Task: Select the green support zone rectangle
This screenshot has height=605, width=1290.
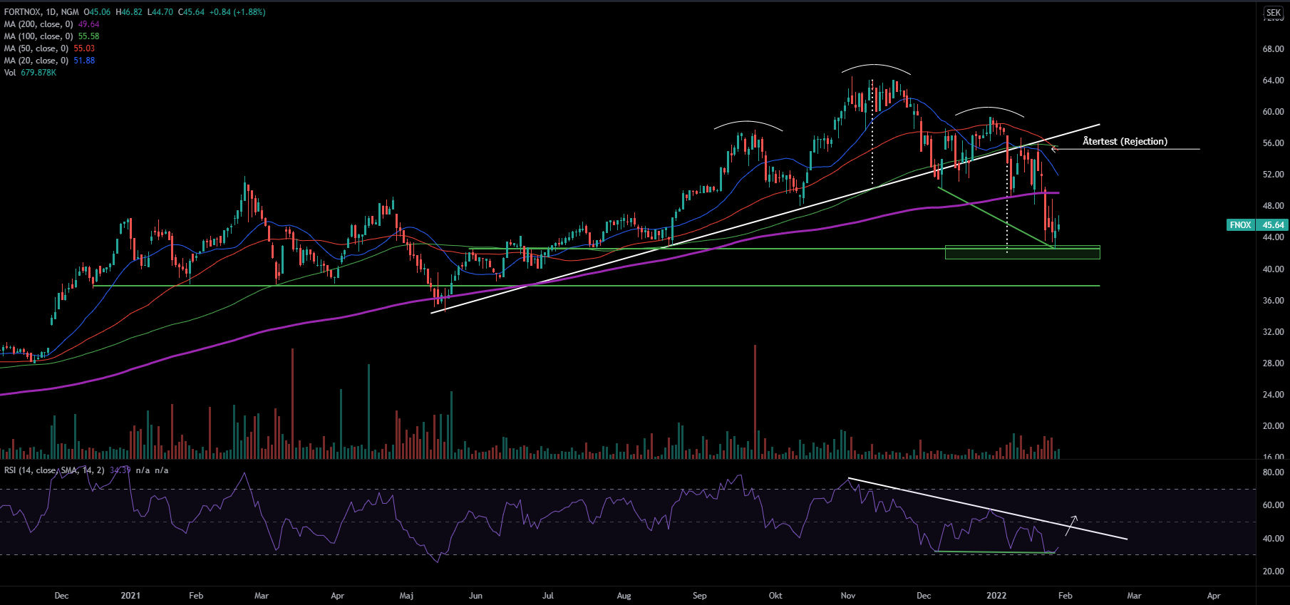Action: click(1022, 252)
